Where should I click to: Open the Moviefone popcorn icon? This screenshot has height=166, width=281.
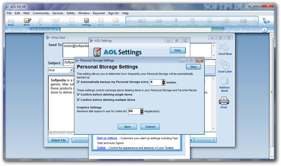click(226, 22)
